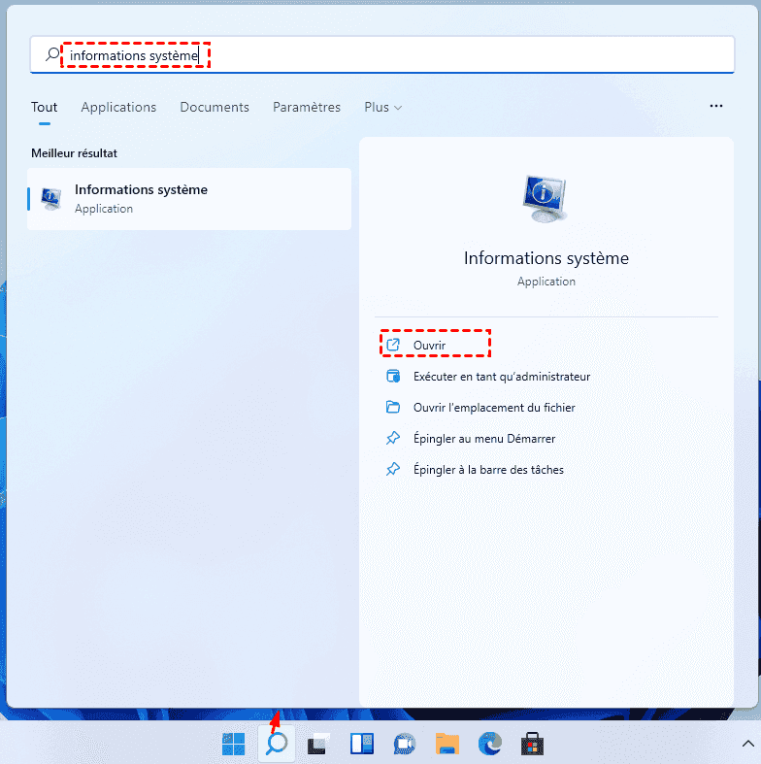761x764 pixels.
Task: Click the Informations système title in details pane
Action: tap(546, 258)
